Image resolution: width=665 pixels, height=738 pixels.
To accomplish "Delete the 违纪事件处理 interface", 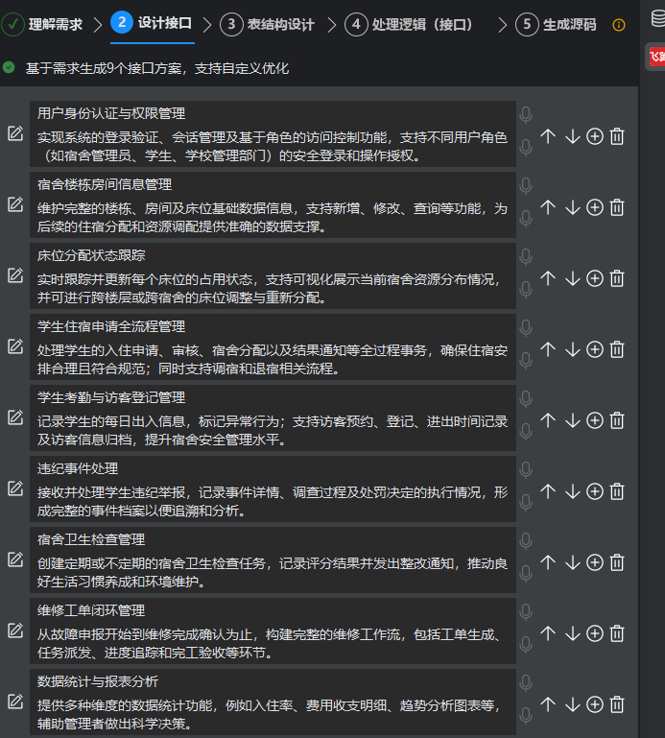I will click(617, 492).
